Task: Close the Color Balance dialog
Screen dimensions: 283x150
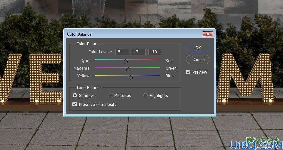Action: [x=208, y=34]
